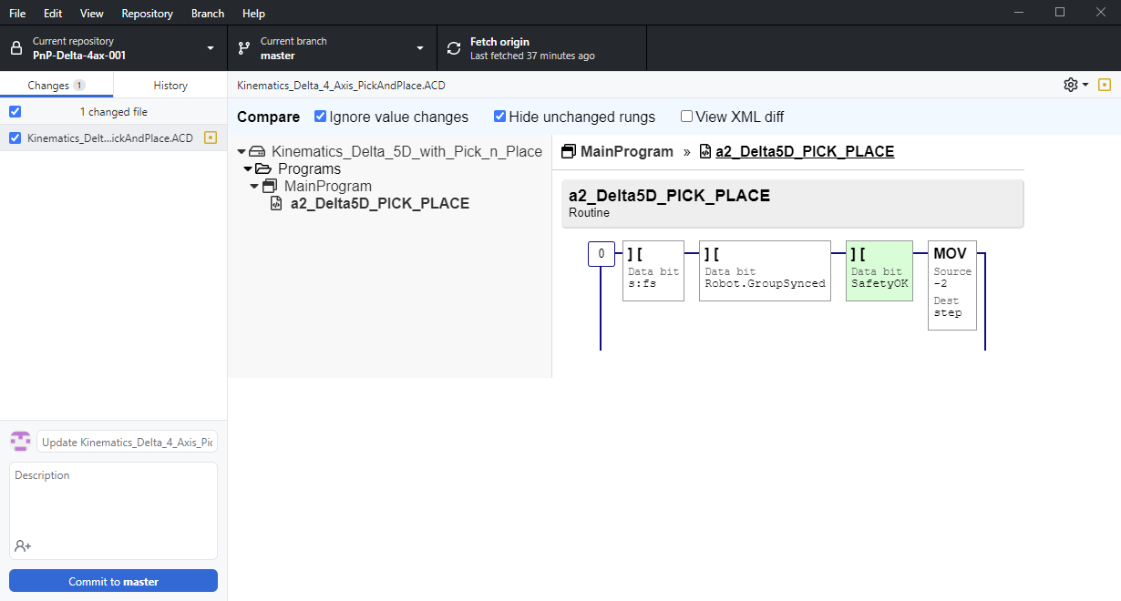The height and width of the screenshot is (601, 1121).
Task: Open the Current repository dropdown
Action: tap(210, 47)
